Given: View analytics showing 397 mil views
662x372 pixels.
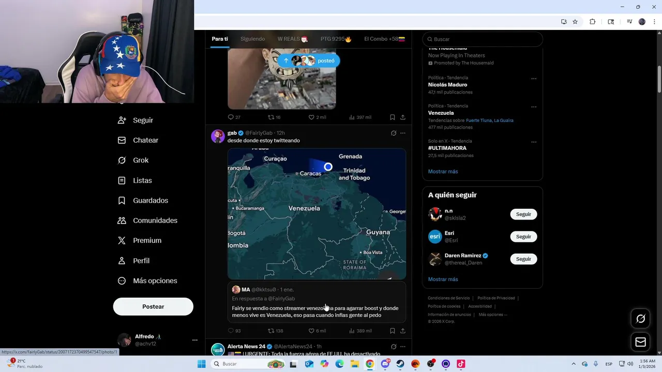Looking at the screenshot, I should (x=360, y=117).
